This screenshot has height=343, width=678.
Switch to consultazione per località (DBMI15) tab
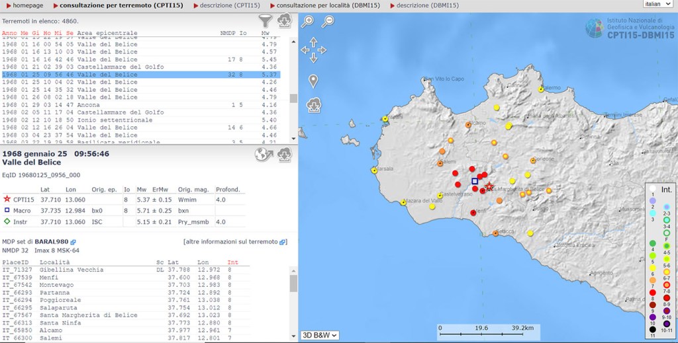328,5
